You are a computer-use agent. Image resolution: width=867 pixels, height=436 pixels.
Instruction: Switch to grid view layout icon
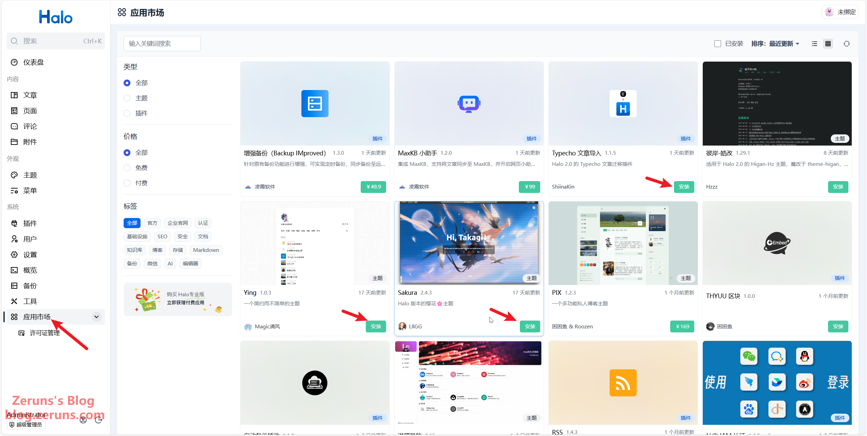click(828, 44)
